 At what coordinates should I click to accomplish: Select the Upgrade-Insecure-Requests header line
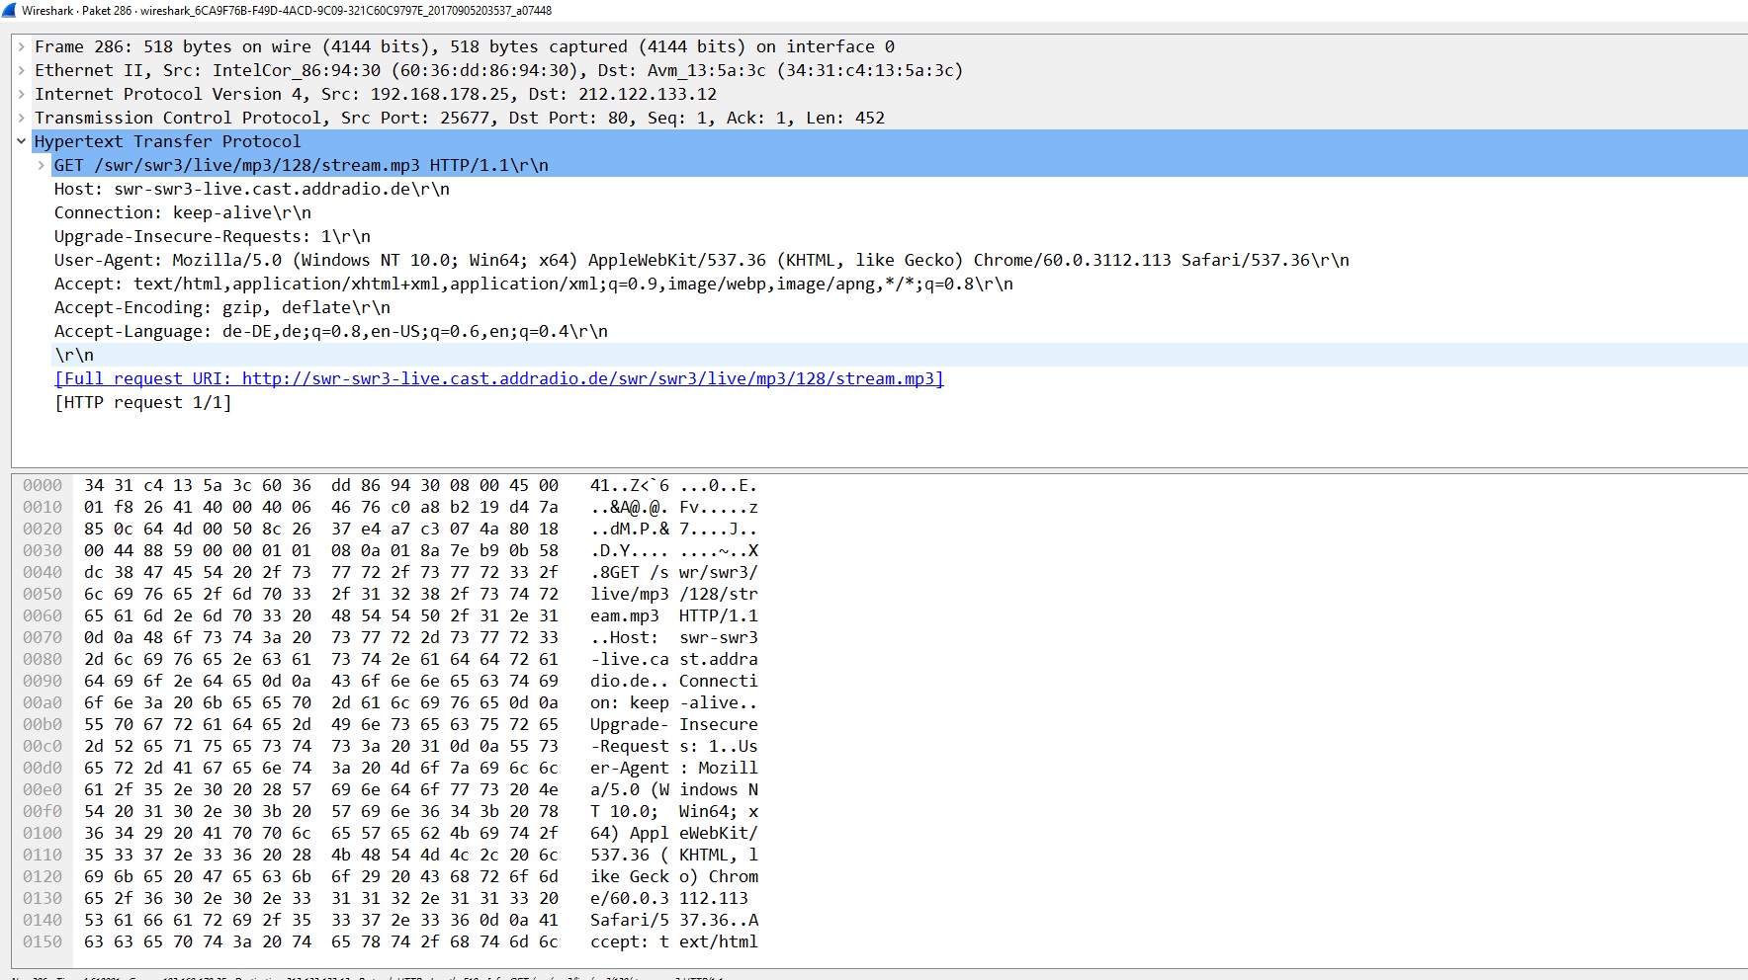pos(212,236)
